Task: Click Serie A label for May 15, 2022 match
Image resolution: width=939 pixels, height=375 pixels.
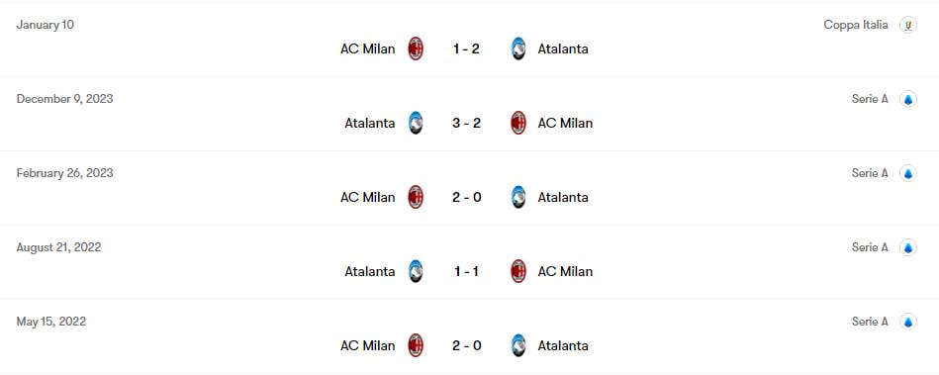Action: (870, 322)
